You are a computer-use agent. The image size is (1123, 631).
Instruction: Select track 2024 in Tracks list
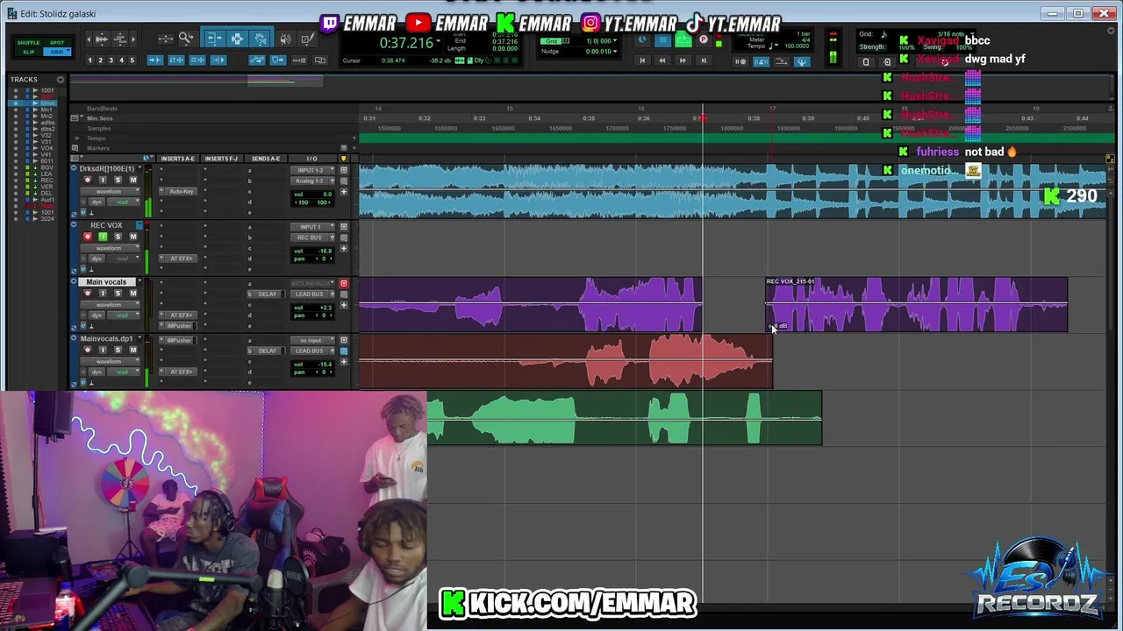(x=47, y=218)
